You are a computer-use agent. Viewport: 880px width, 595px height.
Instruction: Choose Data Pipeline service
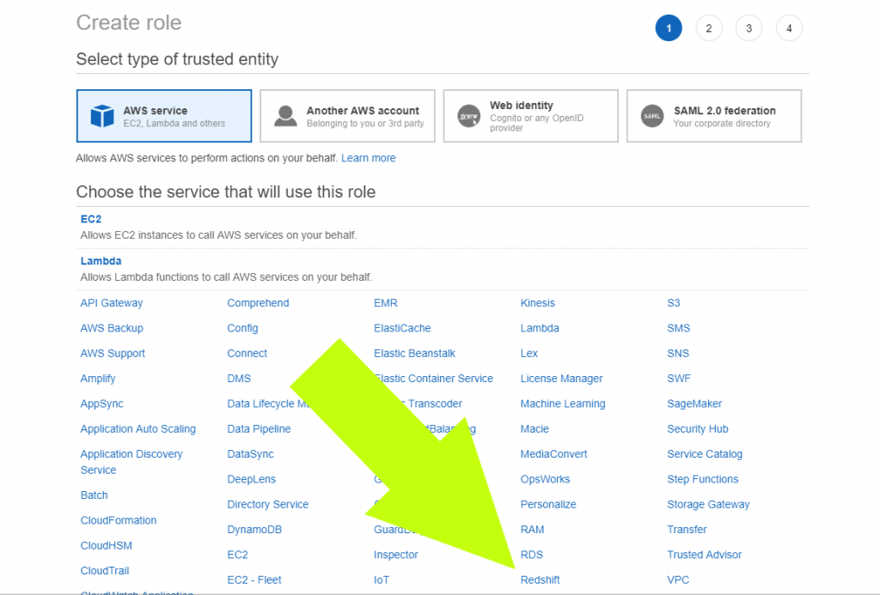[x=259, y=429]
